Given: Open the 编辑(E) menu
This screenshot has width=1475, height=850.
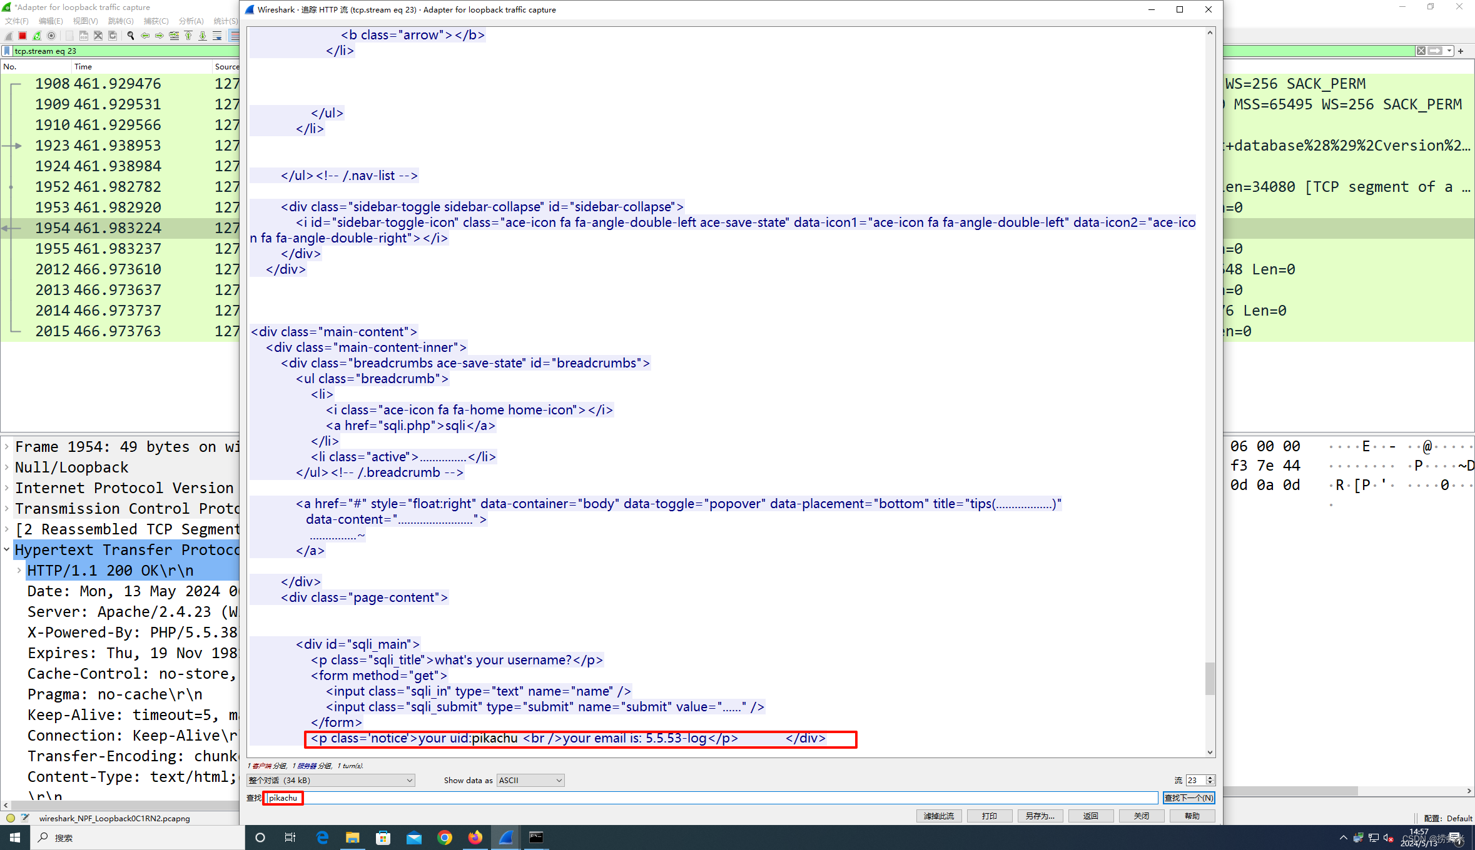Looking at the screenshot, I should click(51, 21).
